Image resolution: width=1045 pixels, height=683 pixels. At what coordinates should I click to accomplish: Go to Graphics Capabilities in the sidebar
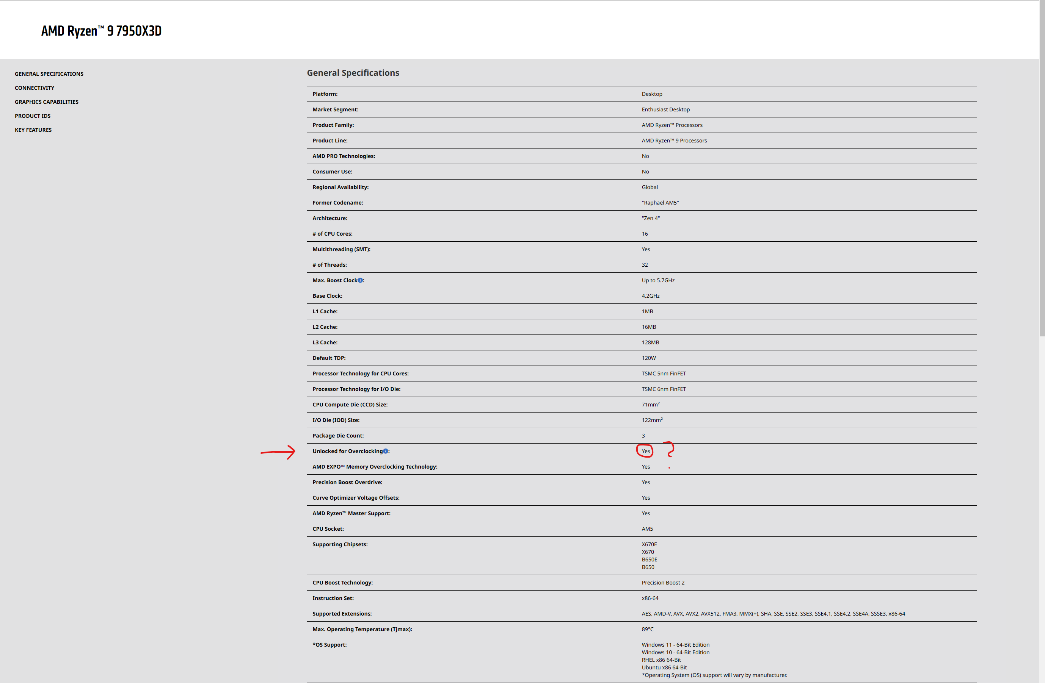(x=47, y=102)
